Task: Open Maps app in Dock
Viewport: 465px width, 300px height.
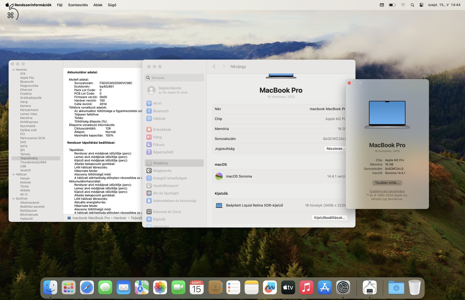Action: [142, 287]
